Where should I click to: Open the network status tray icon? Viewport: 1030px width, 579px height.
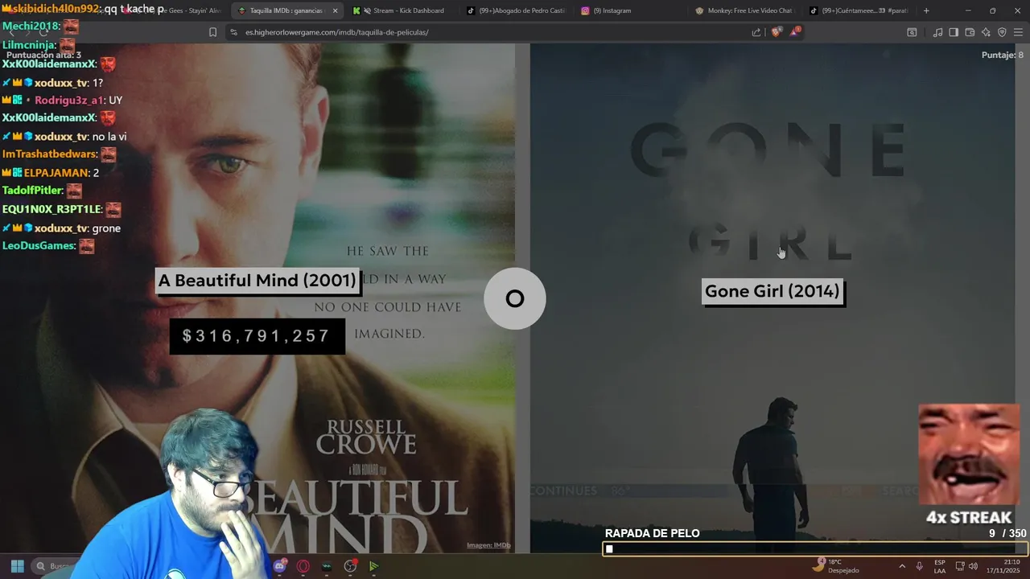[x=959, y=566]
